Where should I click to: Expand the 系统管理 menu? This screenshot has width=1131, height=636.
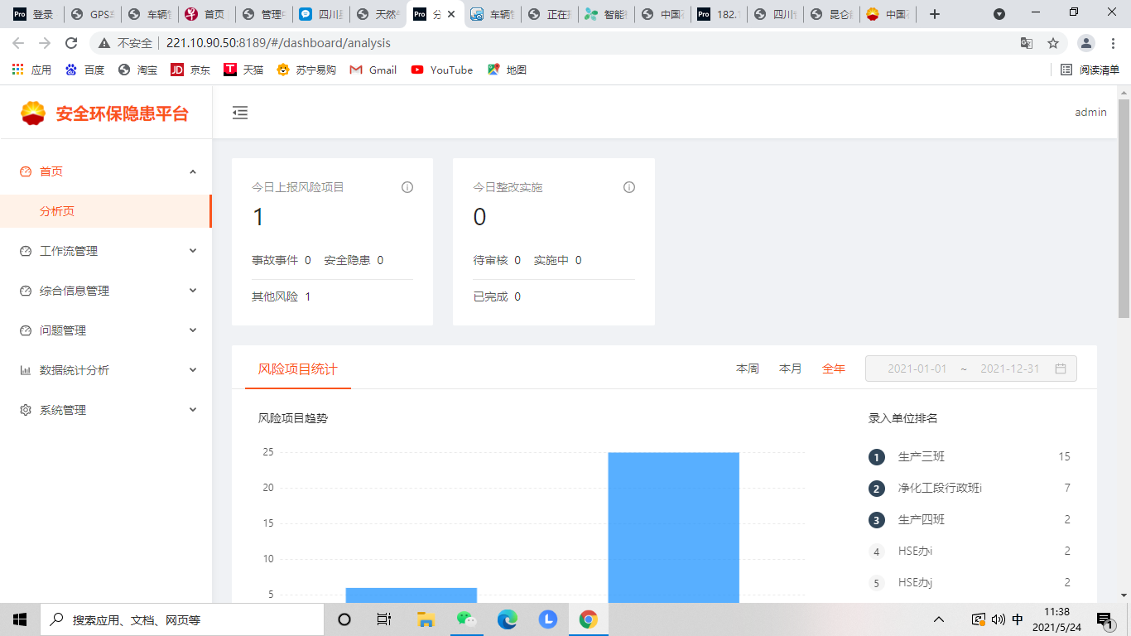[x=193, y=410]
